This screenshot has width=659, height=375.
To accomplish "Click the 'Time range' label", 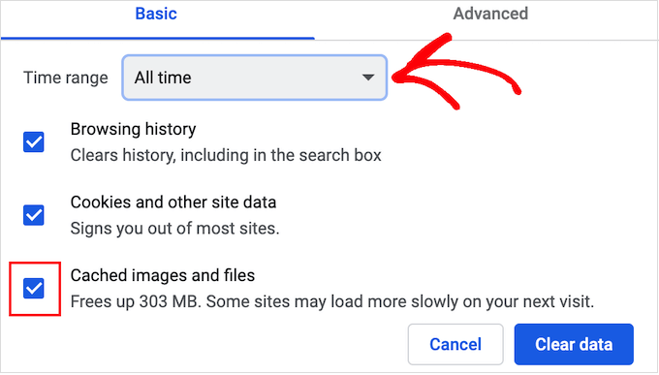I will click(x=66, y=78).
